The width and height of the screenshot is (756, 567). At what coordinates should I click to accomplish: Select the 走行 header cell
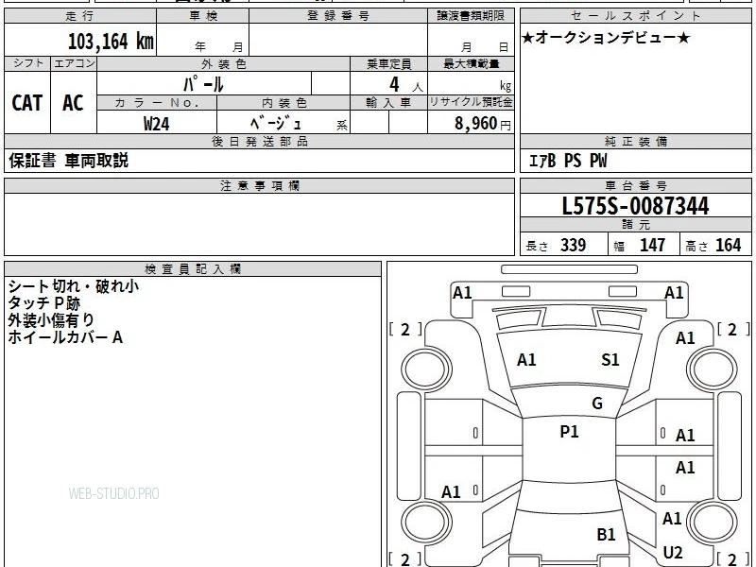tap(80, 16)
